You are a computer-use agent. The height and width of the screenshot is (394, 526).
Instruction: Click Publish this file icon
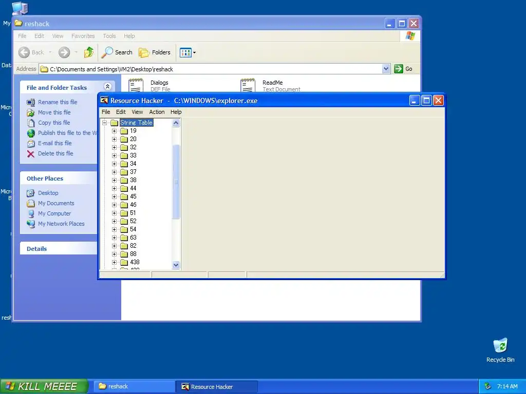point(31,133)
